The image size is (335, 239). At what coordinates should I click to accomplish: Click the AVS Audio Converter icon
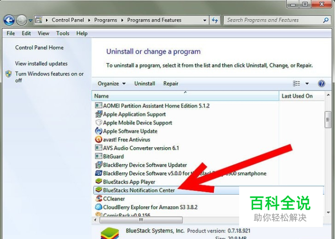(x=98, y=148)
